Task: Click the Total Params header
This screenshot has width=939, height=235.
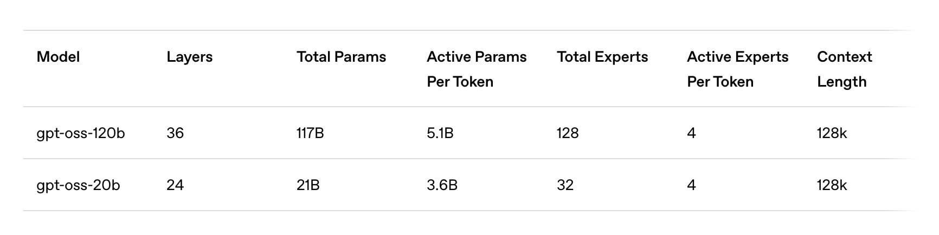Action: coord(341,57)
